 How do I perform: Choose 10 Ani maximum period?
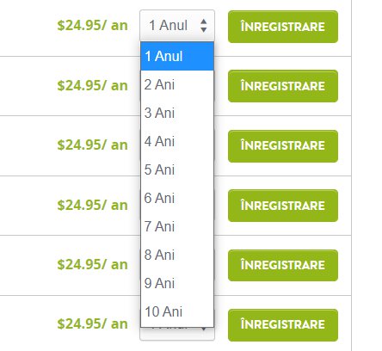[177, 311]
